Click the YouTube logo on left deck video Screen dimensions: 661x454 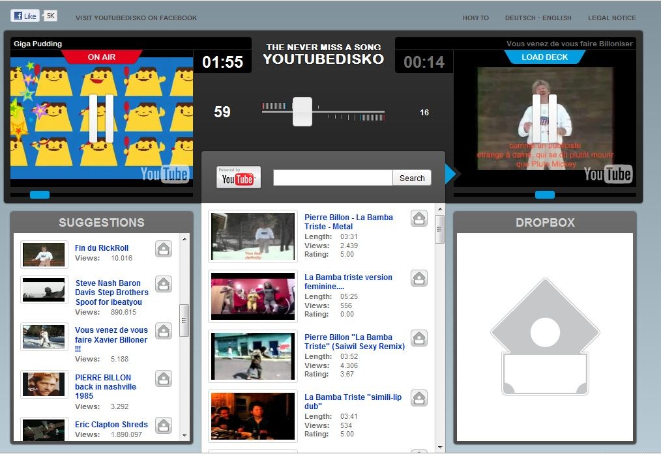coord(165,174)
